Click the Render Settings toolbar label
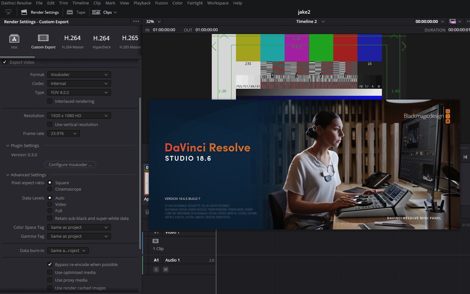The width and height of the screenshot is (470, 294). click(x=45, y=12)
